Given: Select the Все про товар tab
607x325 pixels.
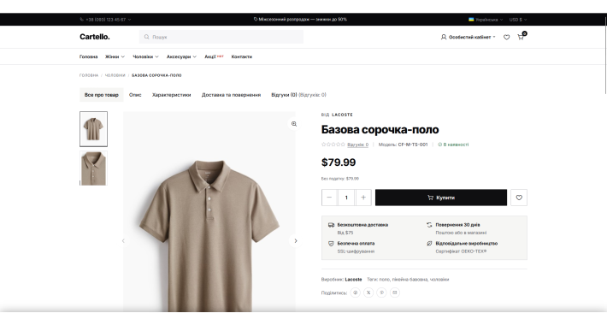Looking at the screenshot, I should (102, 95).
